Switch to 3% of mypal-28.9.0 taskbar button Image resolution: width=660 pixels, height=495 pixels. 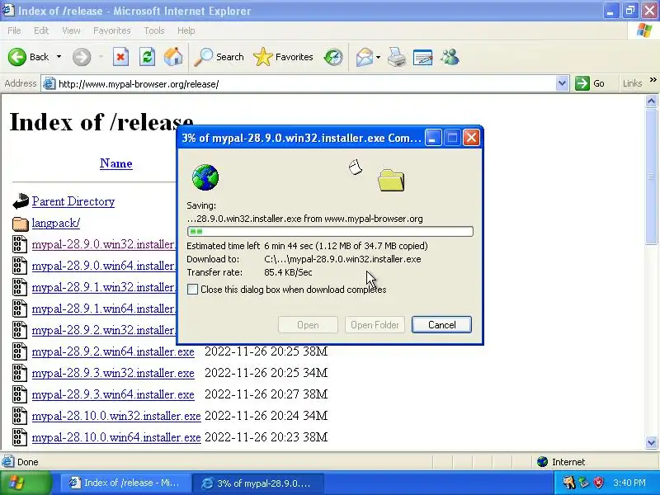(x=258, y=483)
